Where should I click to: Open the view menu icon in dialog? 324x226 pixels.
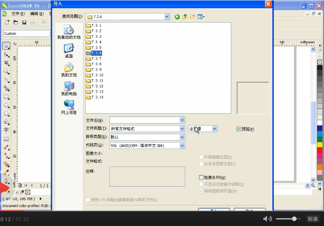201,17
